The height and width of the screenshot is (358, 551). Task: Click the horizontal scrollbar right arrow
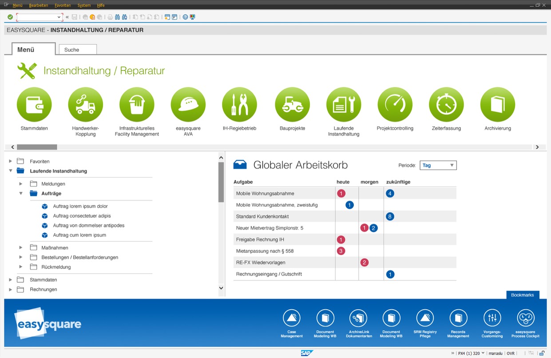(x=537, y=147)
